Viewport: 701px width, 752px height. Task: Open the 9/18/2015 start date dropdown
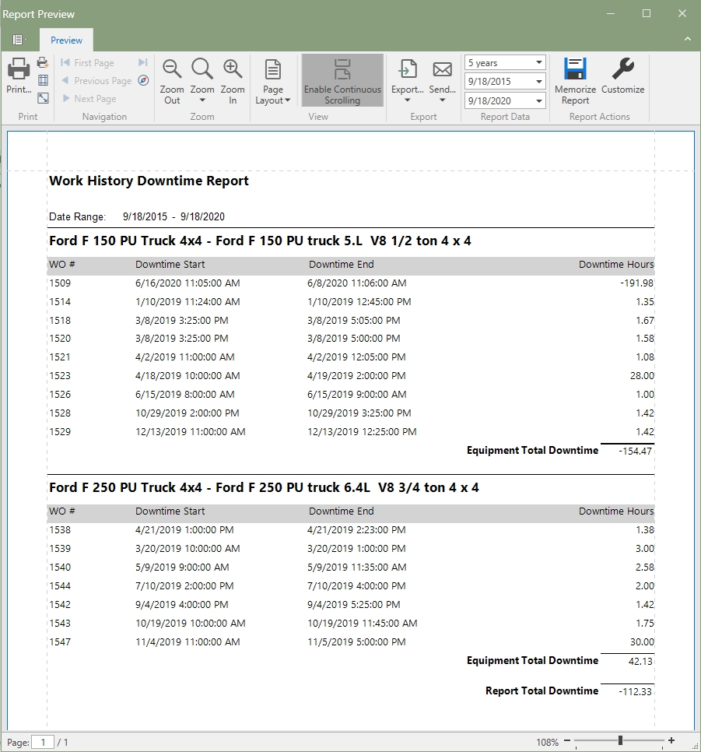[539, 82]
